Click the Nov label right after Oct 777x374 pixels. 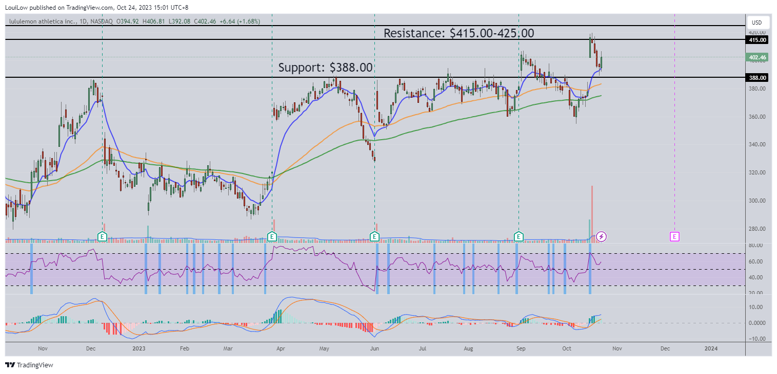coord(617,348)
